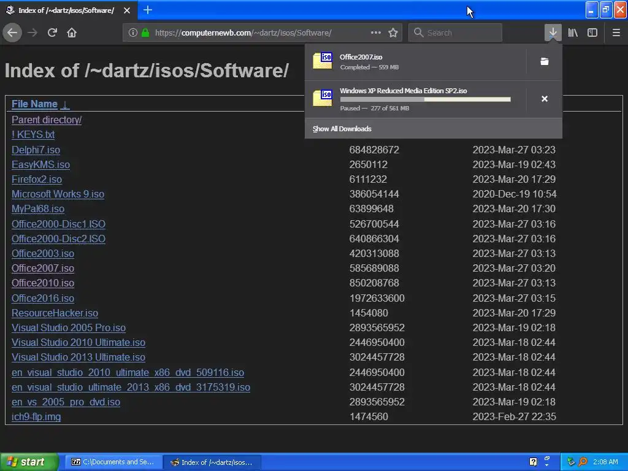Click the Windows XP iso file icon in downloads

323,98
